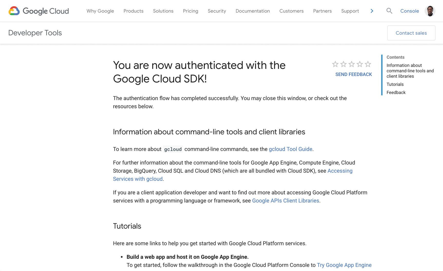Jump to Feedback in the Contents sidebar
443x271 pixels.
pos(396,93)
